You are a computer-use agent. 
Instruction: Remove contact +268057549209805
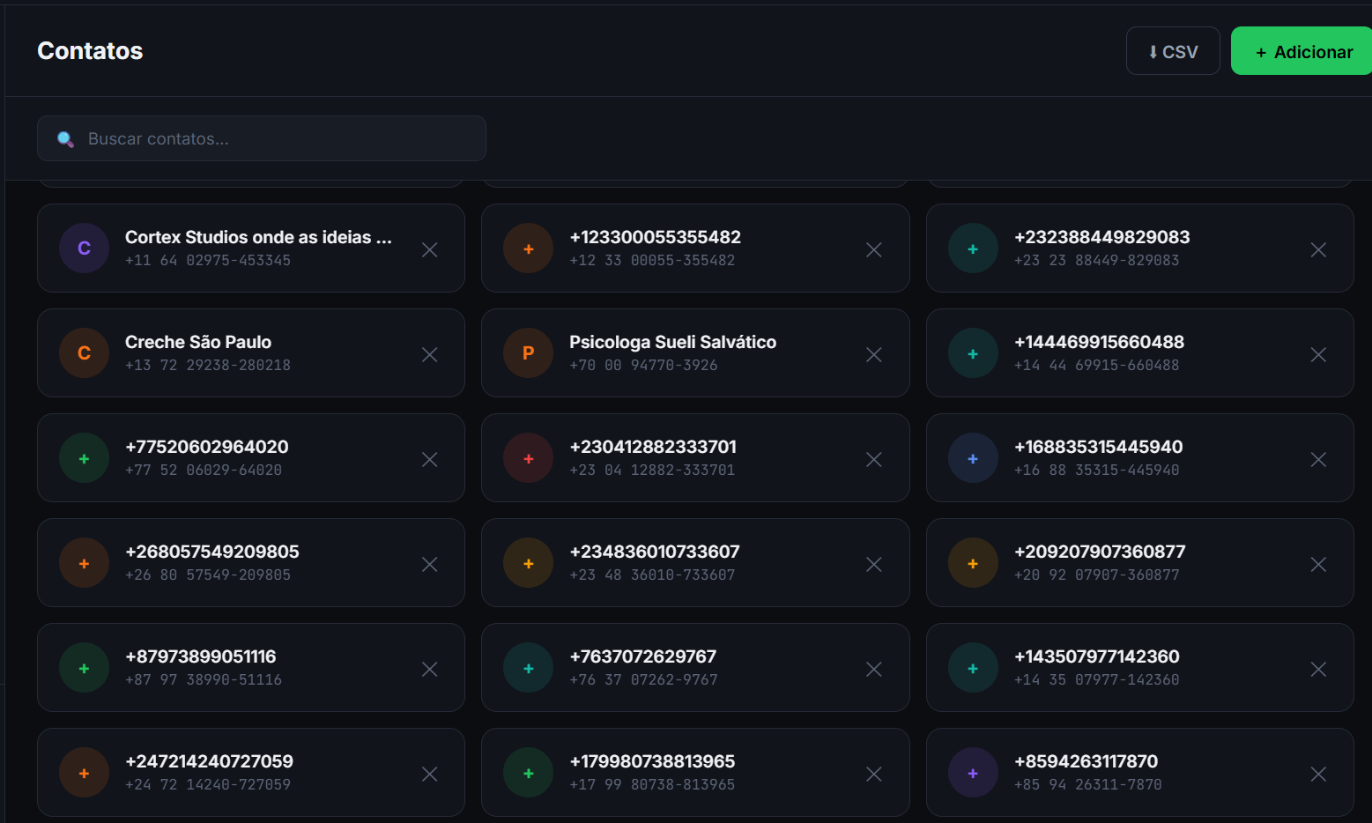click(x=430, y=564)
